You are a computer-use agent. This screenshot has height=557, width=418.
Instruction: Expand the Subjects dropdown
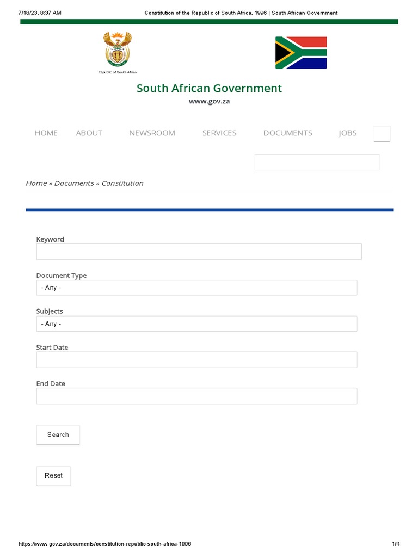[x=196, y=324]
